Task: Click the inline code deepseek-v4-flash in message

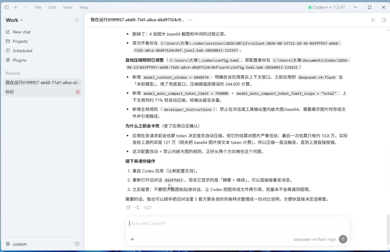Action: pyautogui.click(x=317, y=77)
